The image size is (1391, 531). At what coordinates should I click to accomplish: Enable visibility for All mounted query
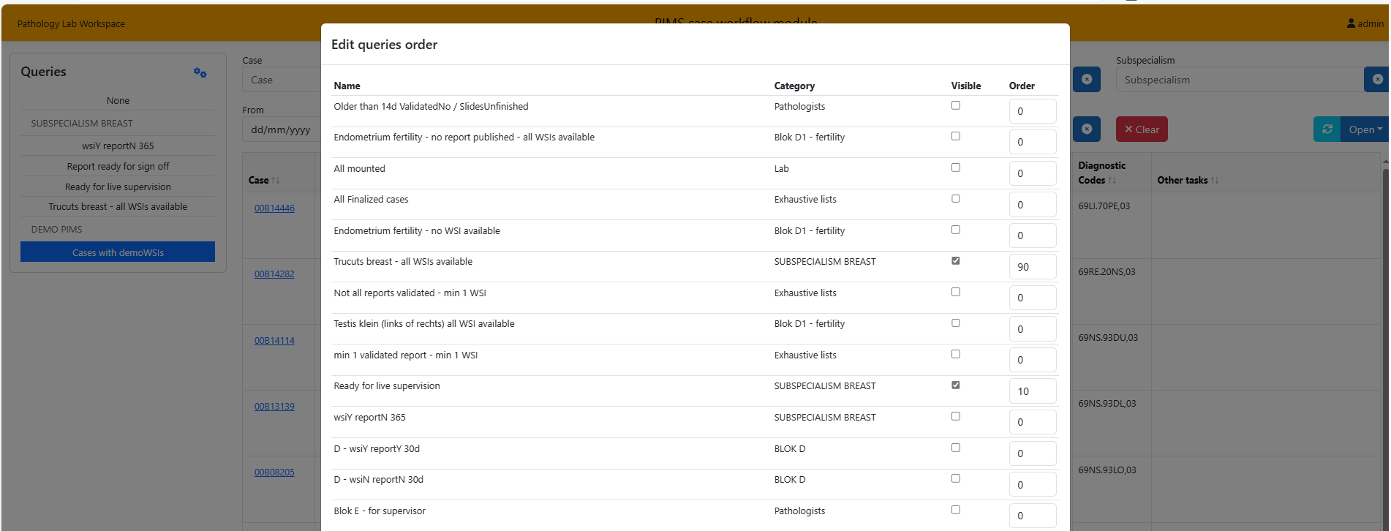point(955,167)
